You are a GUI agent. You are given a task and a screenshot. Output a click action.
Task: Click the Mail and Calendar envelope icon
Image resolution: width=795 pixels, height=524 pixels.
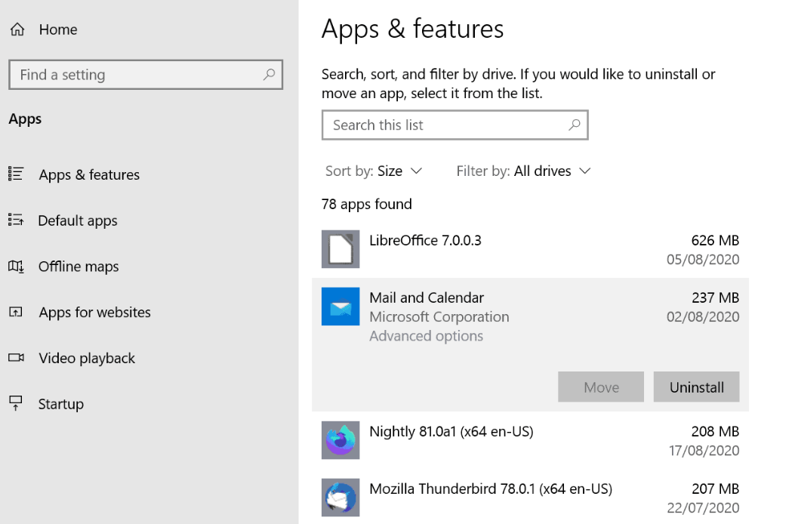340,307
